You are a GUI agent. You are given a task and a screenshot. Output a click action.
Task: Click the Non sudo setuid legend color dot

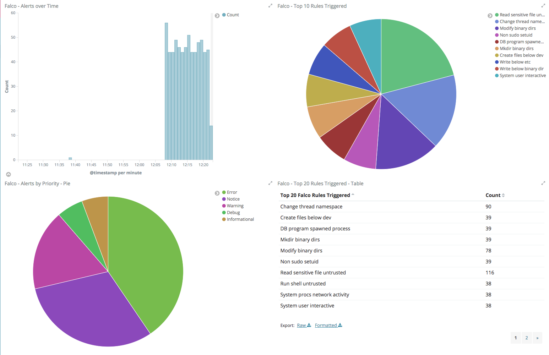click(x=497, y=35)
